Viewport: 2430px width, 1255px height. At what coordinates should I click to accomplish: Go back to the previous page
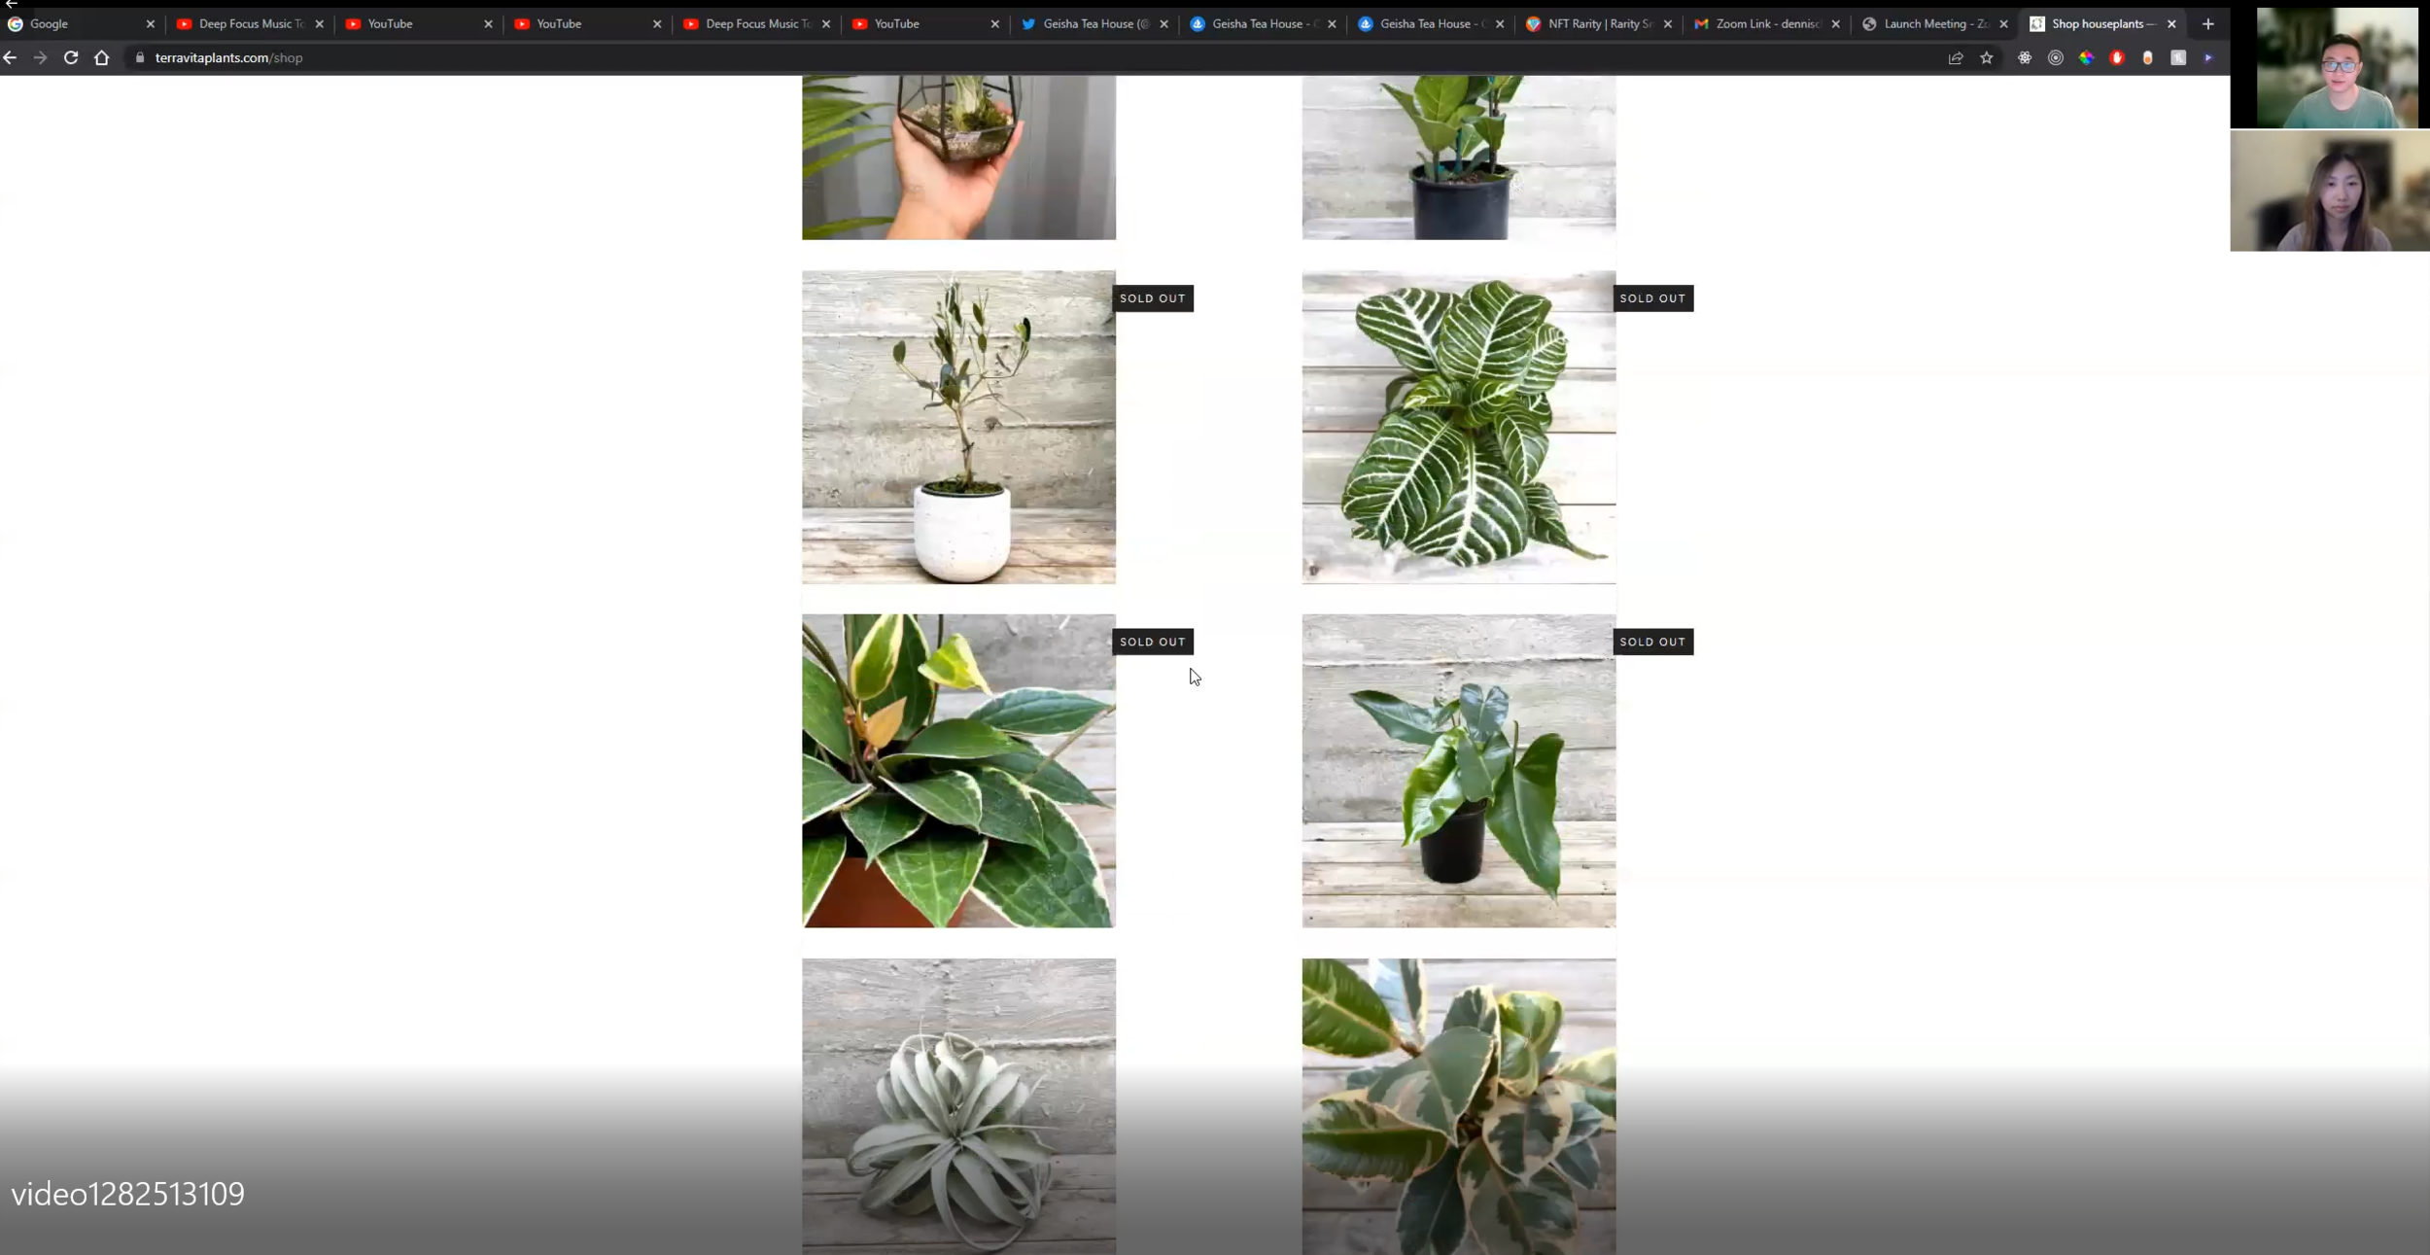point(11,58)
